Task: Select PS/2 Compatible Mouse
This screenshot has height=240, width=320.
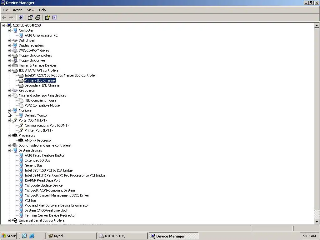Action: click(x=42, y=105)
